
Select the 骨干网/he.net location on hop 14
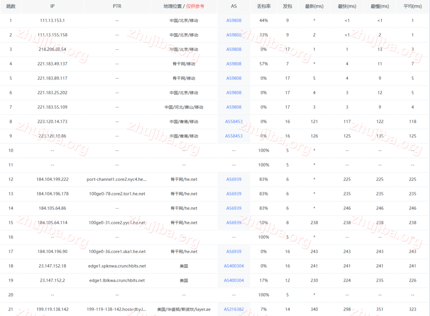point(184,208)
